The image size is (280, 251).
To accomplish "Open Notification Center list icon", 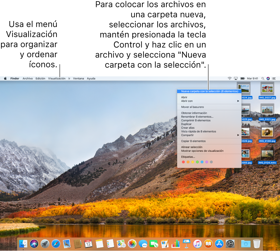I will 274,78.
